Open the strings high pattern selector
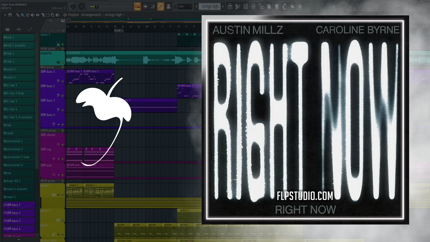 pyautogui.click(x=210, y=6)
